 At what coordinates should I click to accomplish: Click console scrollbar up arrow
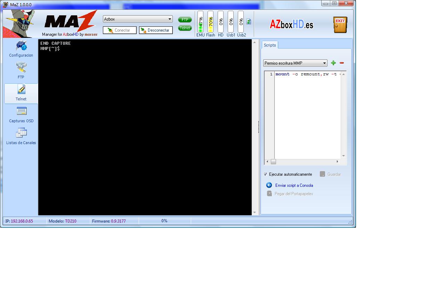[x=254, y=42]
